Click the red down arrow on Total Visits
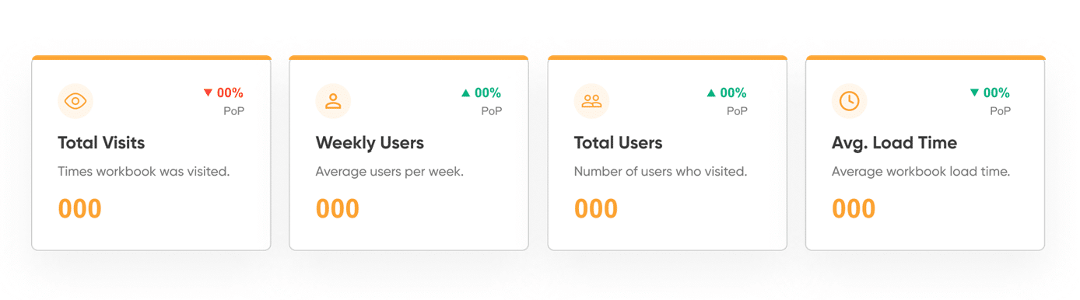Viewport: 1080px width, 300px height. (x=208, y=92)
